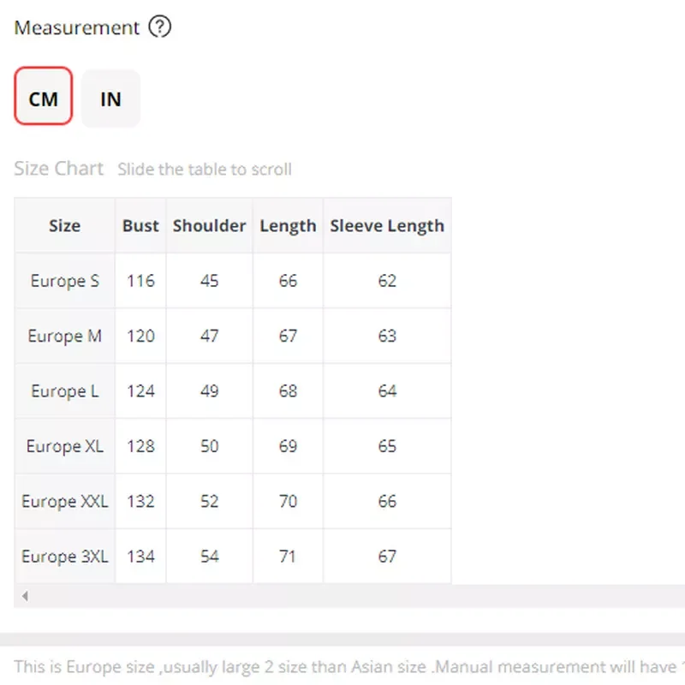This screenshot has height=685, width=685.
Task: Click the Shoulder column header
Action: [x=209, y=226]
